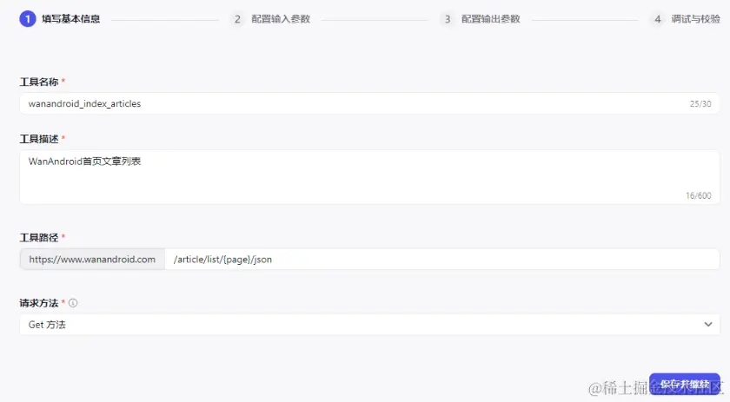Click the request method info icon
730x402 pixels.
(x=73, y=303)
